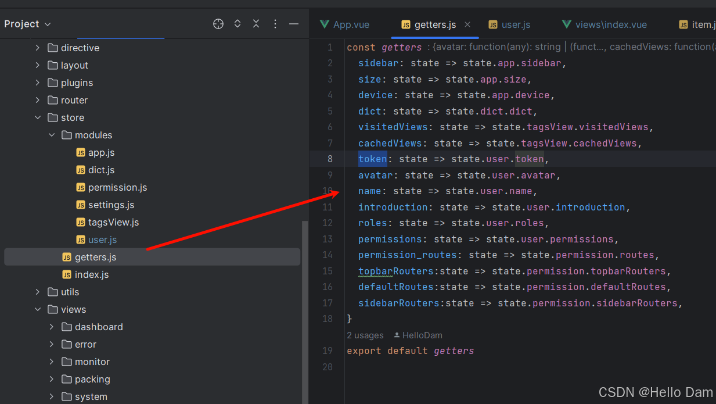Click Vue icon on App.vue tab
The width and height of the screenshot is (716, 404).
tap(324, 24)
